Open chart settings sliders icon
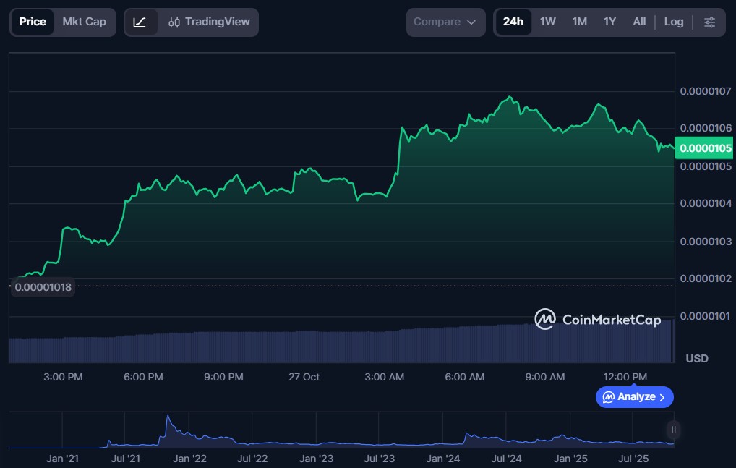The width and height of the screenshot is (736, 468). [709, 22]
